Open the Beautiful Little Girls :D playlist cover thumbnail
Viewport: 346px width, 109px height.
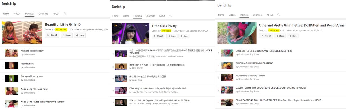coord(22,32)
